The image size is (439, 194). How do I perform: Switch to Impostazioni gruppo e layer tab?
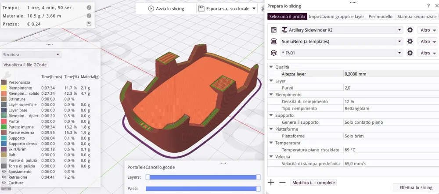point(336,16)
